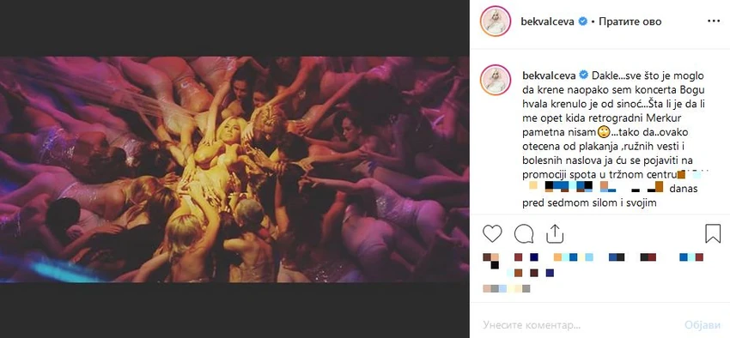Click the verified badge beside the header username
The height and width of the screenshot is (338, 730).
tap(582, 21)
